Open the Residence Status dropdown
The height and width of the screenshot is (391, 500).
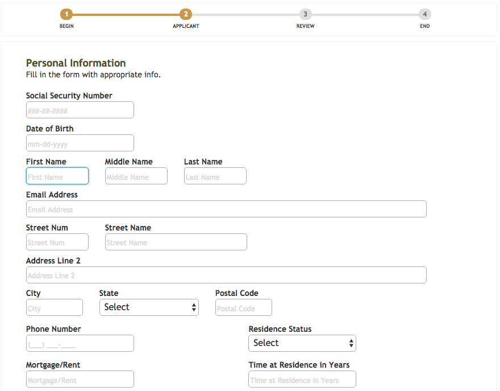tap(302, 343)
